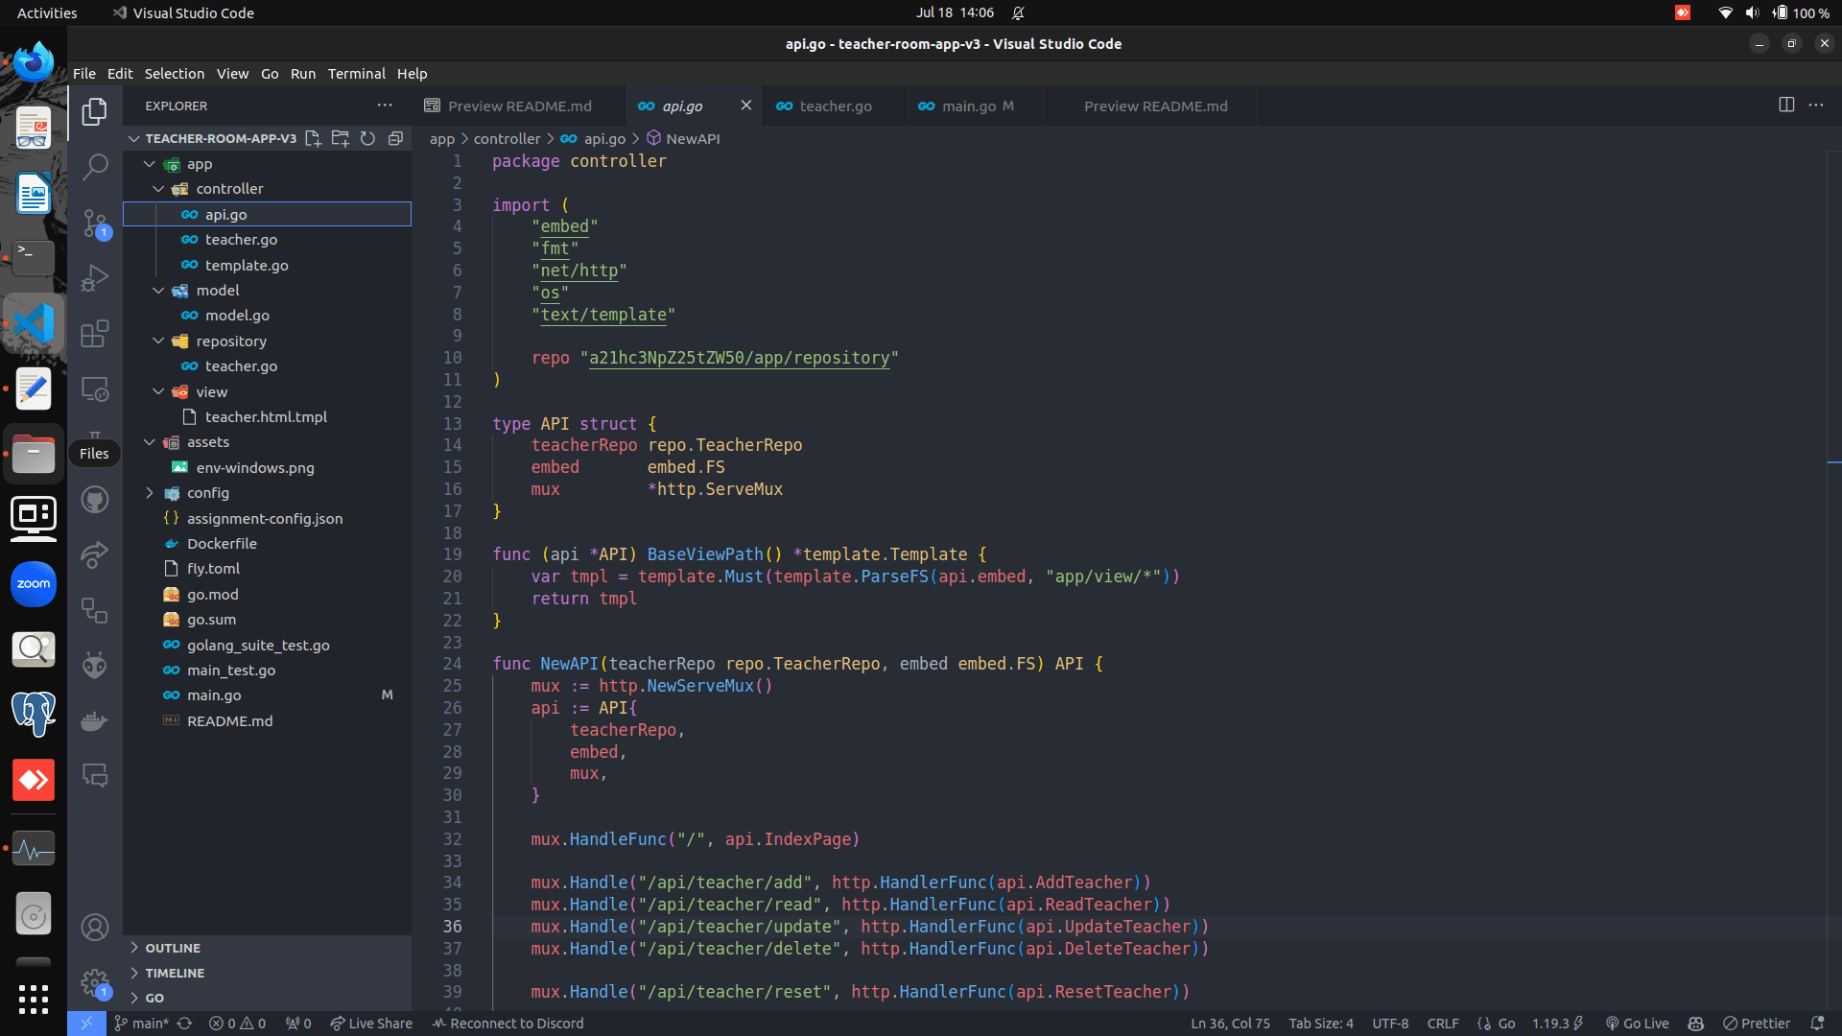This screenshot has height=1036, width=1842.
Task: Change encoding UTF-8 in status bar
Action: click(x=1390, y=1024)
